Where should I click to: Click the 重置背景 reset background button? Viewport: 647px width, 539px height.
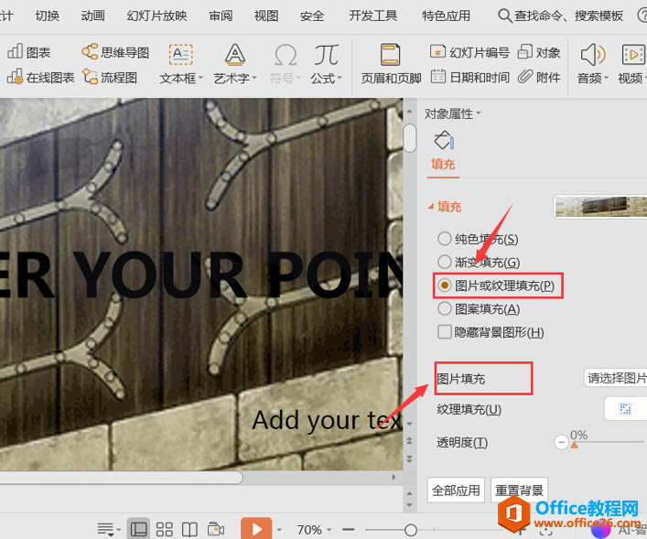click(x=519, y=490)
